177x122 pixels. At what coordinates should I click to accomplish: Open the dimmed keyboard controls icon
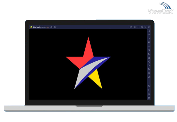point(149,46)
